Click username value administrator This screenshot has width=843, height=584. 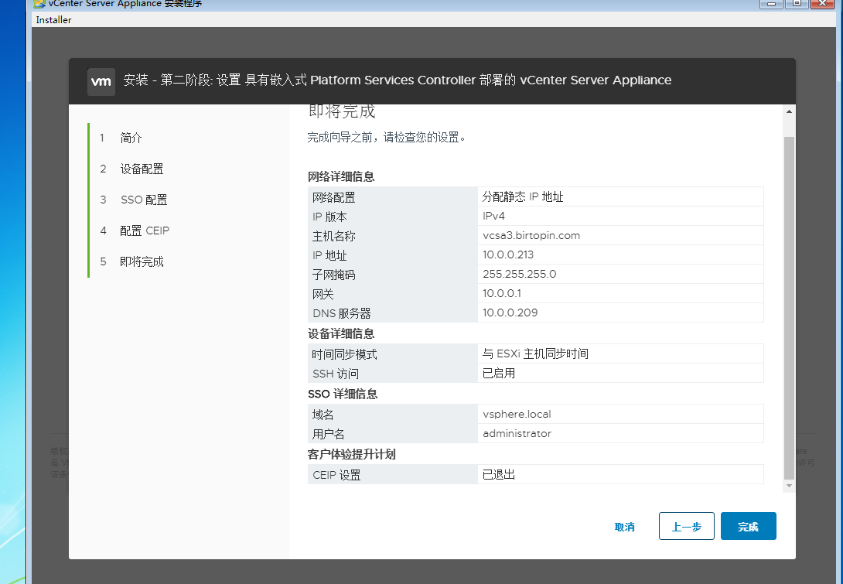(x=517, y=433)
